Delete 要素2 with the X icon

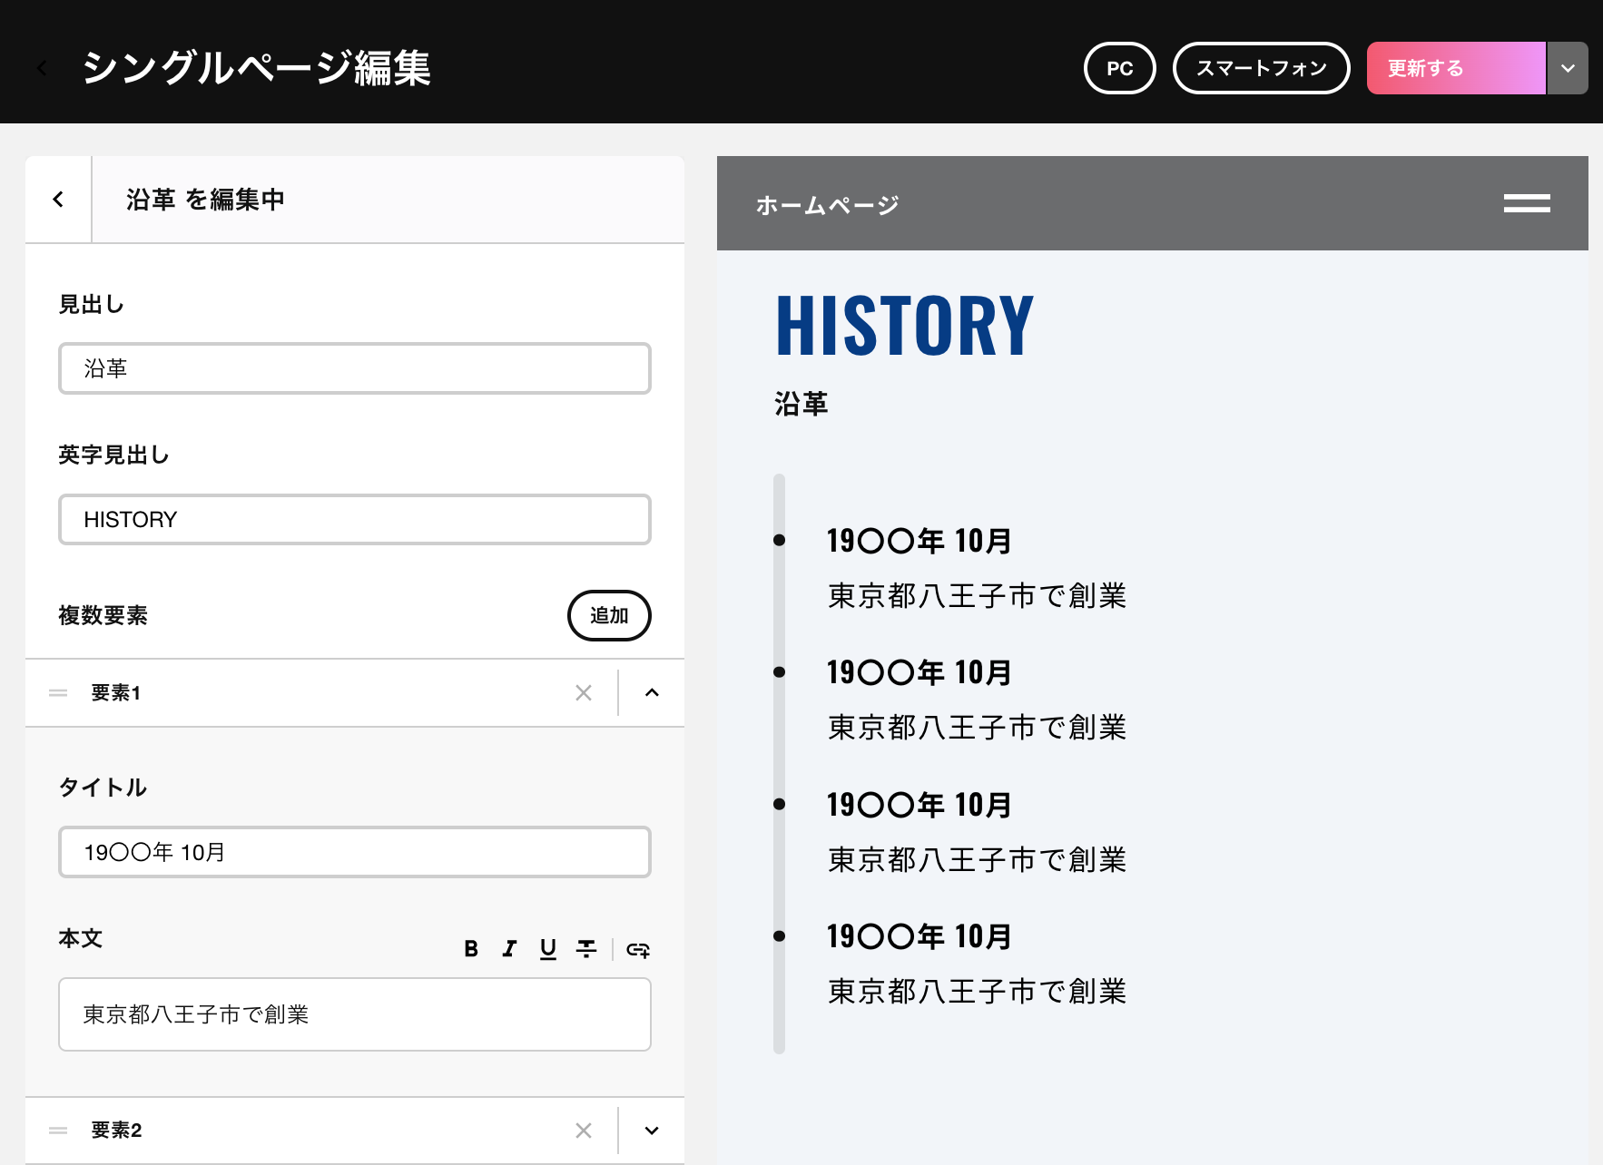tap(584, 1131)
